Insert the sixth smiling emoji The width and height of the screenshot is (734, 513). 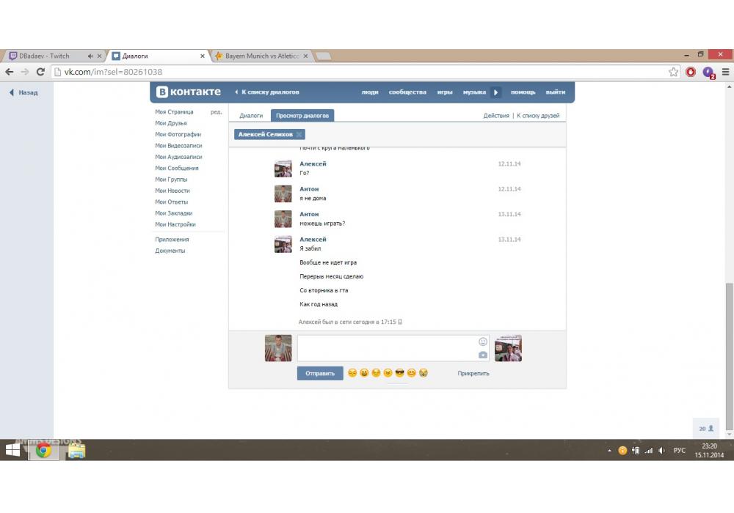(x=412, y=373)
